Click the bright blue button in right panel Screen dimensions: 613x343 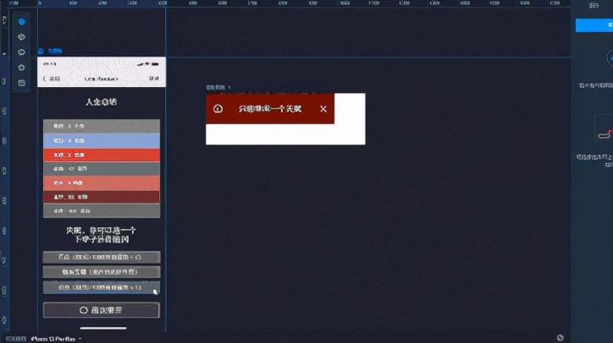[594, 25]
